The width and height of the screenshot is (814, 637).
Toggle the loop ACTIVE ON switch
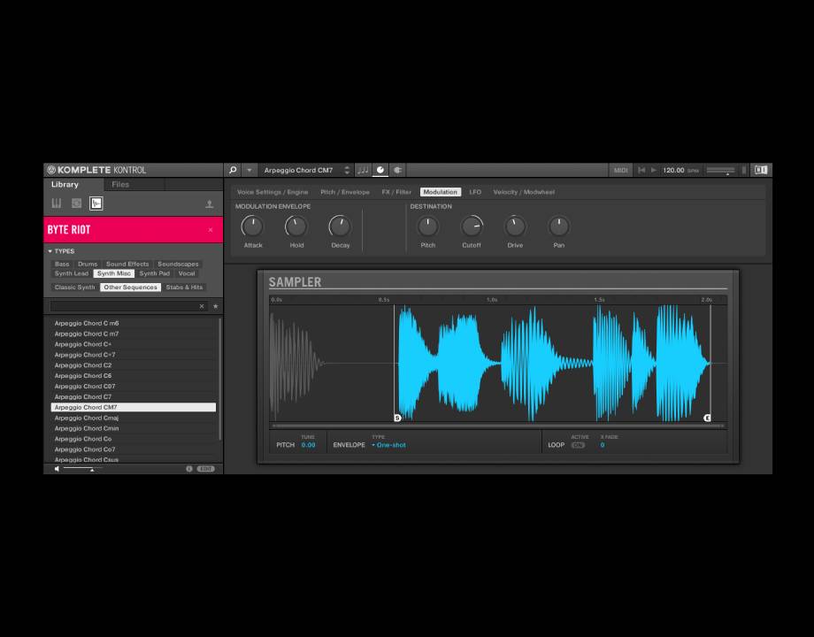click(578, 445)
